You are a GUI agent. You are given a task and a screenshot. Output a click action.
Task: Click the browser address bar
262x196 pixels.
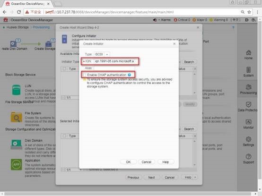coord(132,12)
